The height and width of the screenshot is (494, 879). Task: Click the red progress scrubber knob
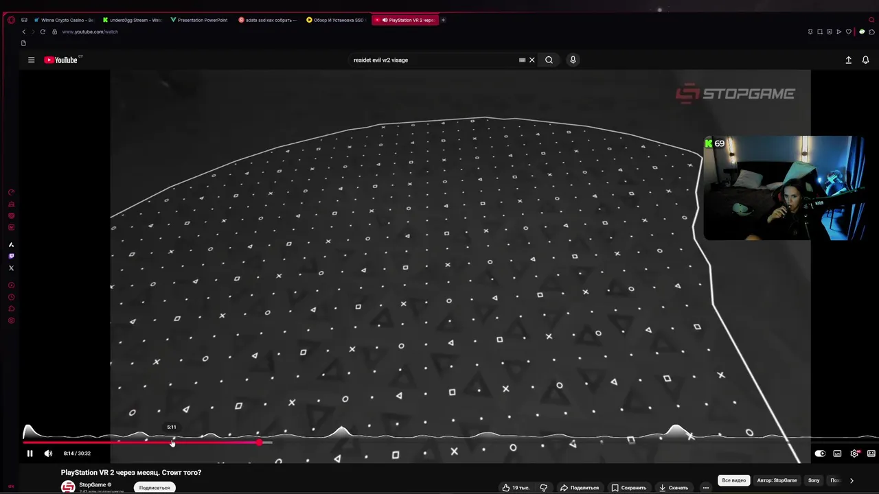tap(260, 443)
